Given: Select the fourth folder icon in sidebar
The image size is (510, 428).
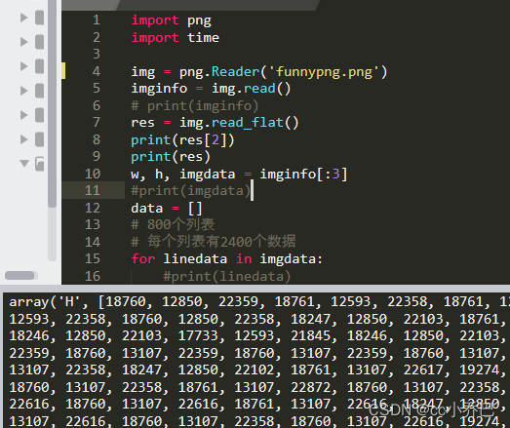Looking at the screenshot, I should click(39, 91).
